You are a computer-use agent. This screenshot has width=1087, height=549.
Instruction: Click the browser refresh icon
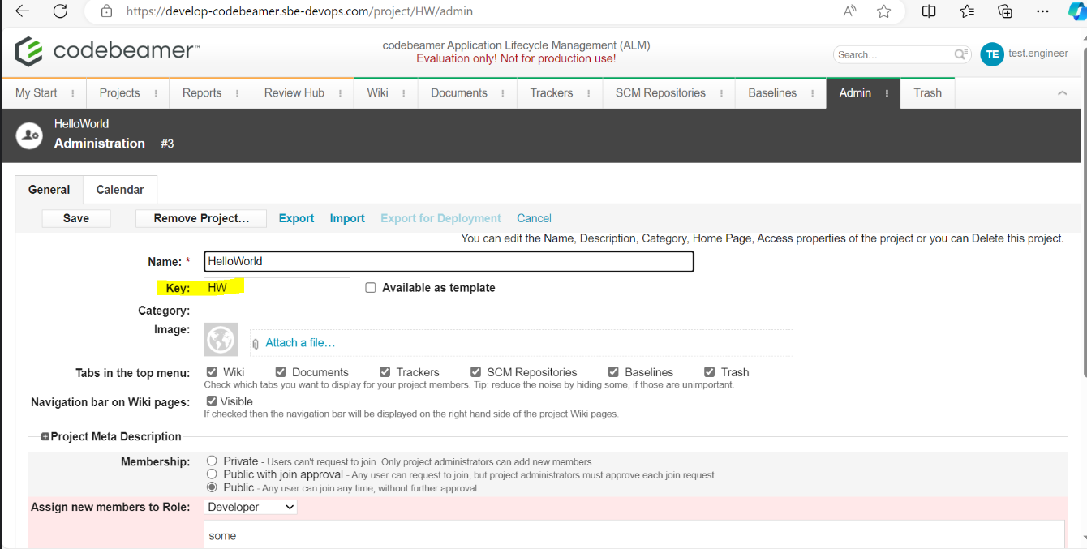click(x=60, y=11)
